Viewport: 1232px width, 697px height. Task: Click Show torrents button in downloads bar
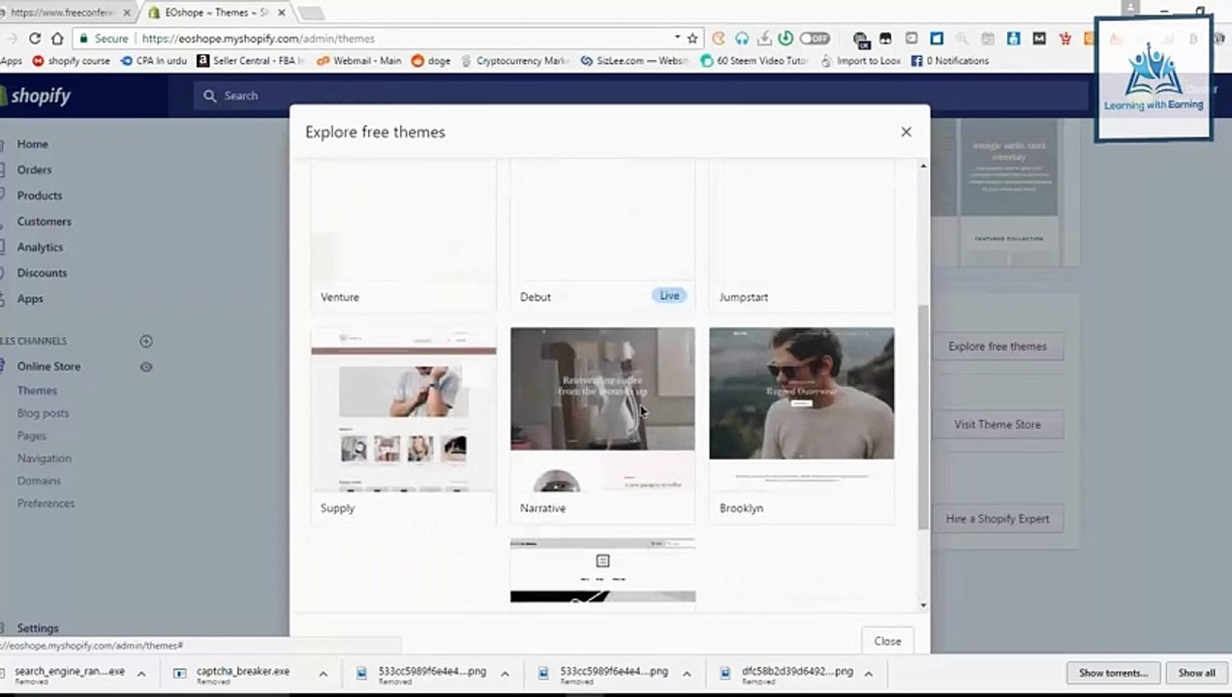[x=1114, y=673]
